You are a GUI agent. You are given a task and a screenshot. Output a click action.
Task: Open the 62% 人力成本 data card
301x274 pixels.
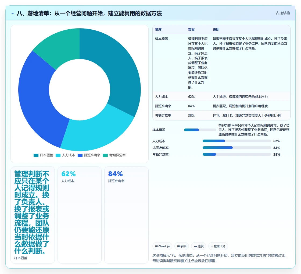(80, 215)
